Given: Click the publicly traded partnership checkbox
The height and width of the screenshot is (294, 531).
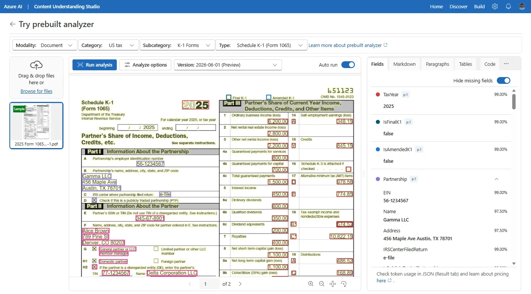Looking at the screenshot, I should tap(94, 200).
